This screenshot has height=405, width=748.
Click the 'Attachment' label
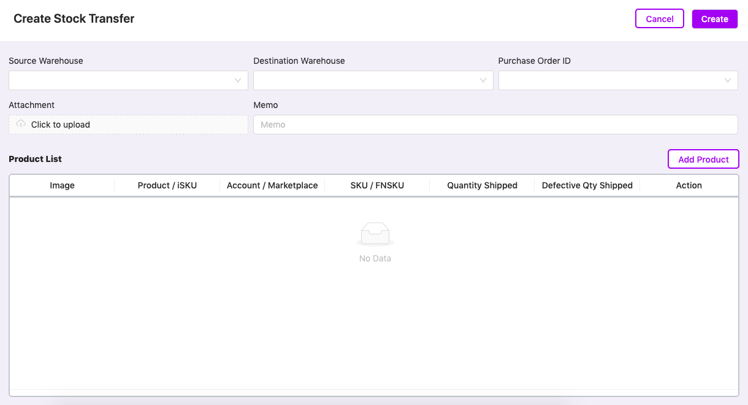(32, 105)
